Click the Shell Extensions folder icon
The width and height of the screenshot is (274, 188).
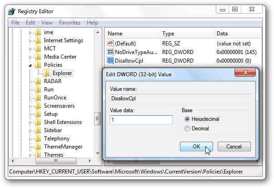[38, 122]
